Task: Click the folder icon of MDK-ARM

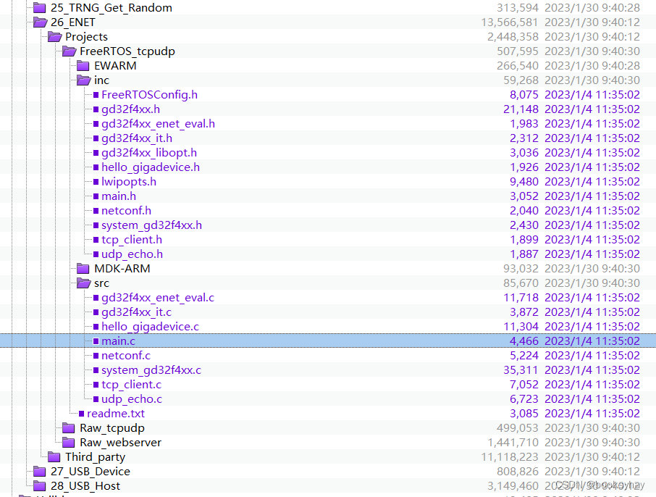Action: (x=83, y=268)
